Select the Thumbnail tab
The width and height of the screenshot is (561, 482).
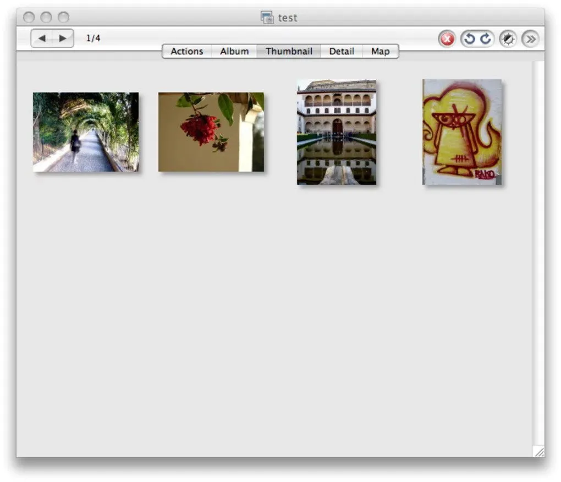pos(289,51)
